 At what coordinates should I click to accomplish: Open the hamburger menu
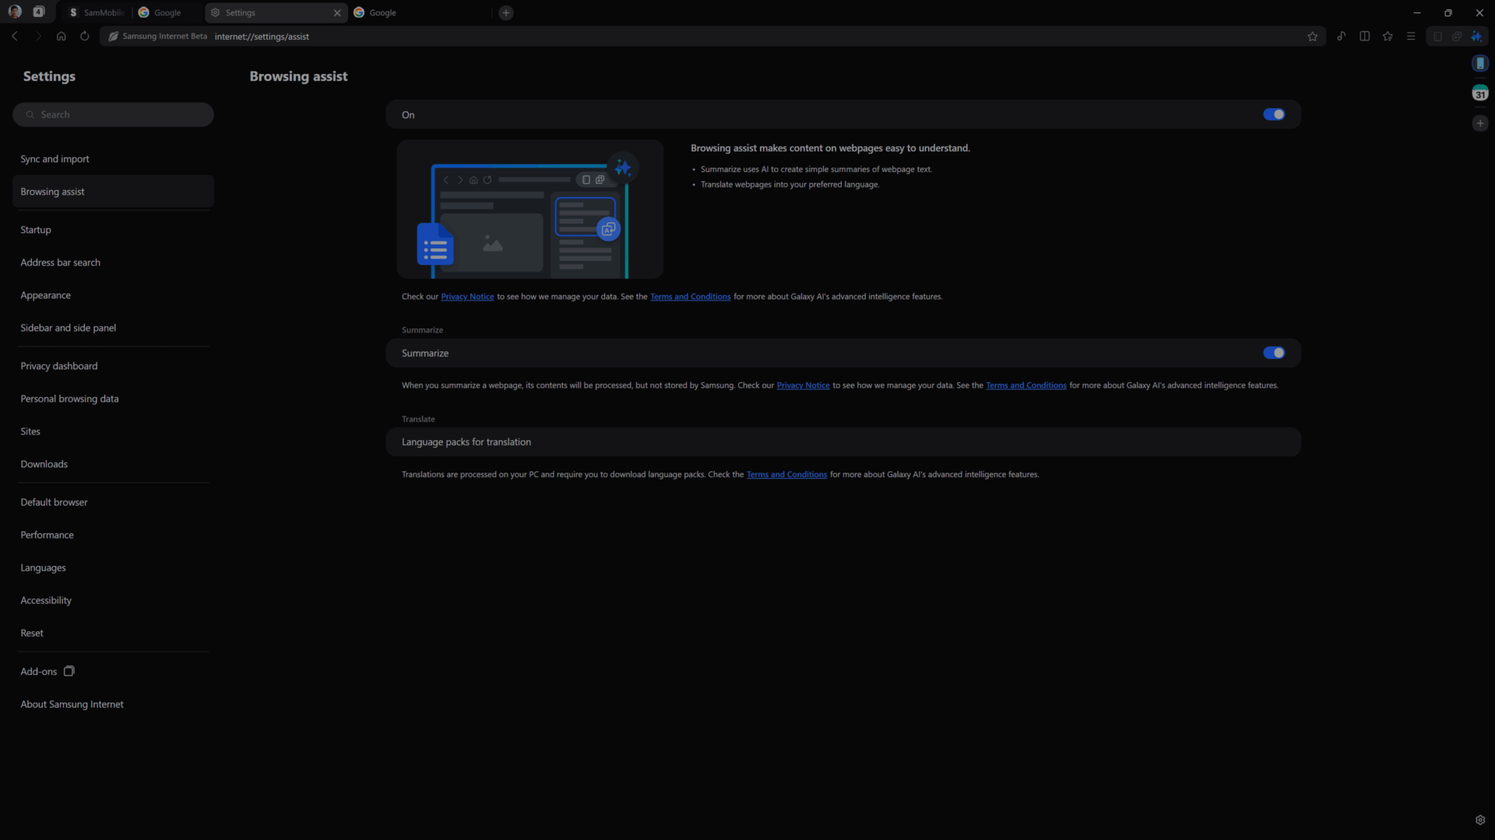click(x=1411, y=36)
